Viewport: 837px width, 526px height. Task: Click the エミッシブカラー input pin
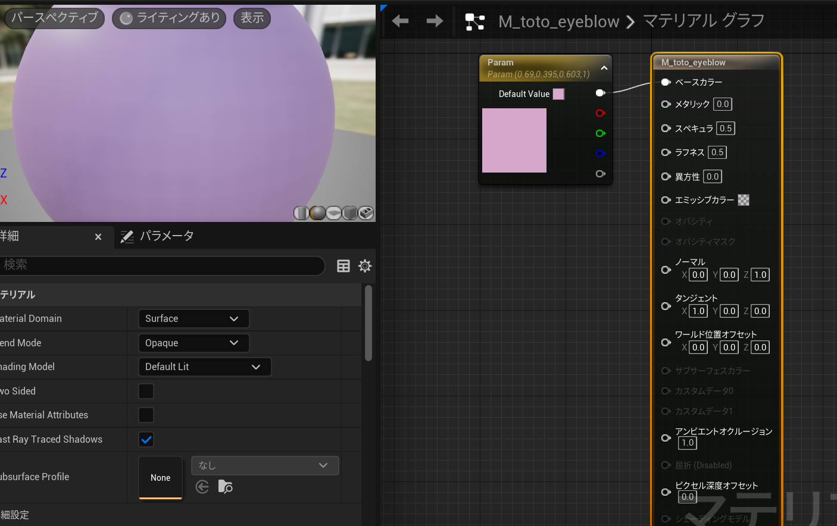point(666,200)
